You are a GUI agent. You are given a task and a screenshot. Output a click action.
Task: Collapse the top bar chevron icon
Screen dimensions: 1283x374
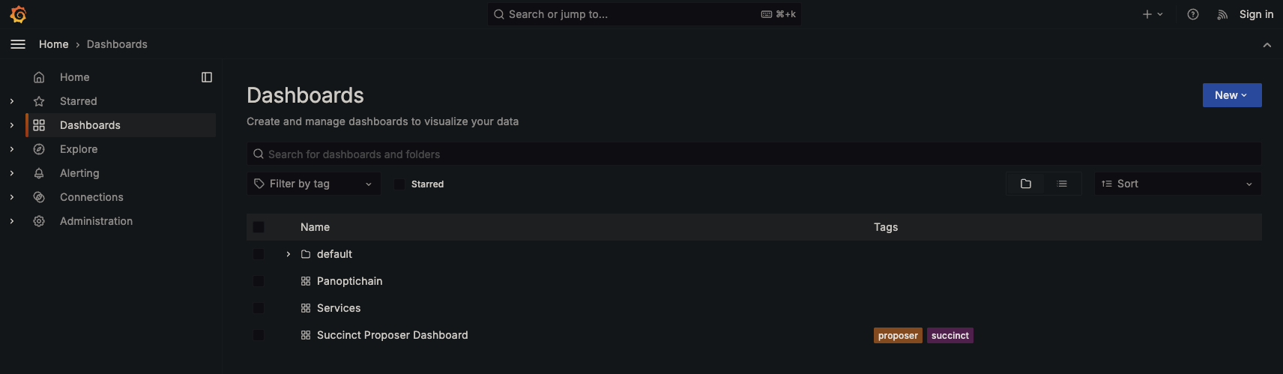[1267, 45]
